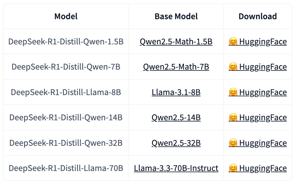Select the DeepSeek-R1-Distill-Llama-70B model name
The height and width of the screenshot is (183, 295).
tap(66, 168)
